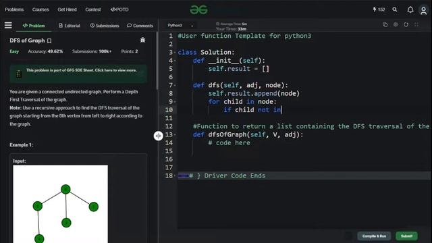Click the GeeksforGeeks logo
This screenshot has width=432, height=243.
point(198,9)
